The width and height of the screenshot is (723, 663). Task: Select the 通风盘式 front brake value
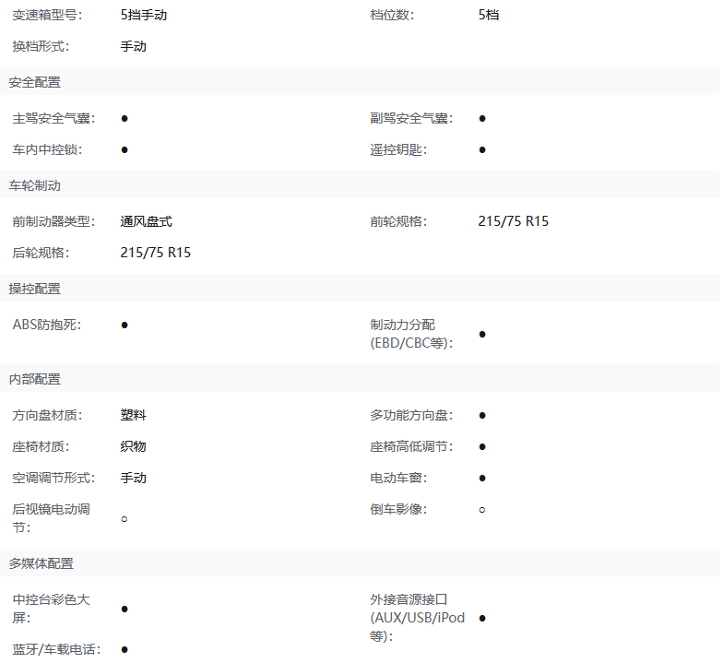(x=146, y=221)
